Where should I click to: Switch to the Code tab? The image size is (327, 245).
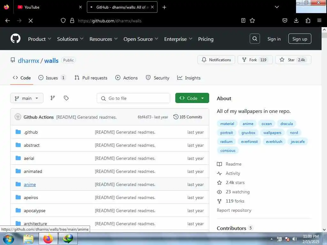(x=22, y=78)
